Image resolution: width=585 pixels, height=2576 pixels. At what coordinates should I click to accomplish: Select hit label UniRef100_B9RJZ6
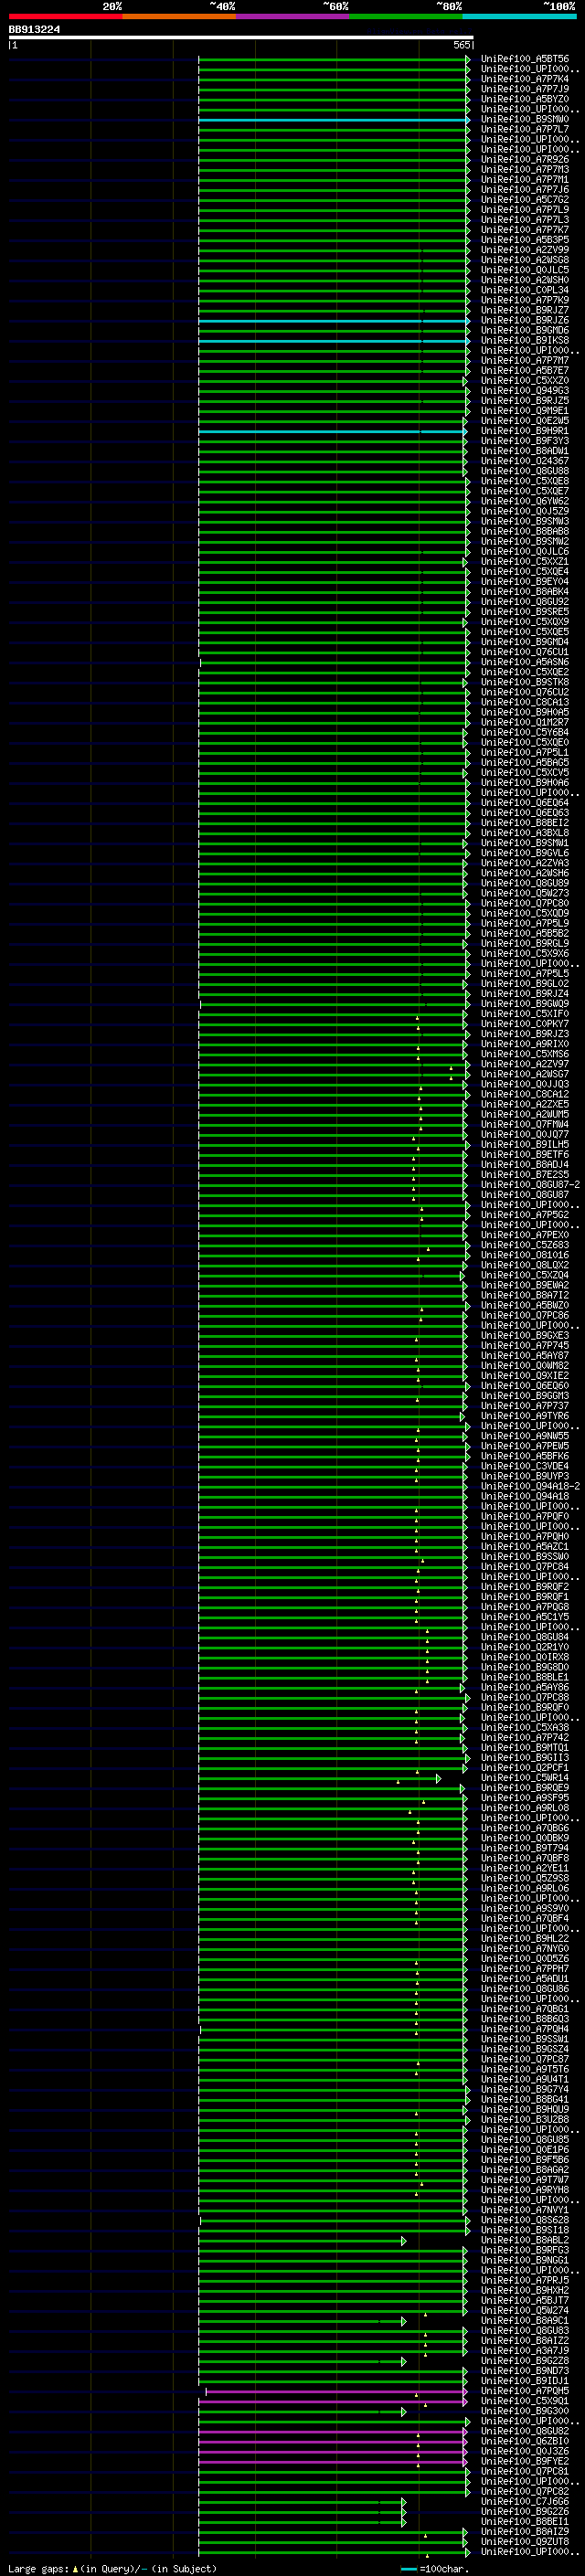click(525, 320)
